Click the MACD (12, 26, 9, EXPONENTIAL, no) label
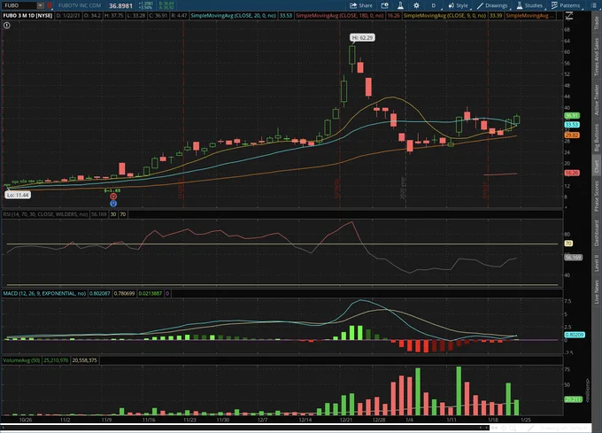The image size is (602, 433). (44, 293)
